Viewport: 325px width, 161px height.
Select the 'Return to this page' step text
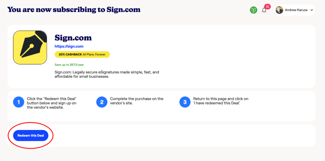[221, 101]
